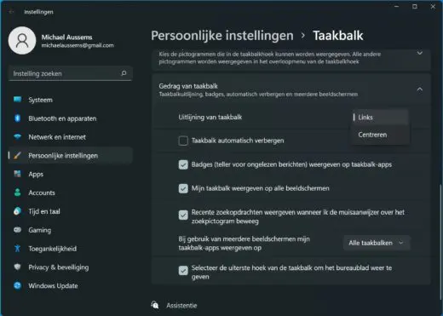Image resolution: width=443 pixels, height=316 pixels.
Task: Enable Taakbalk automatisch verbergen checkbox
Action: coord(183,141)
